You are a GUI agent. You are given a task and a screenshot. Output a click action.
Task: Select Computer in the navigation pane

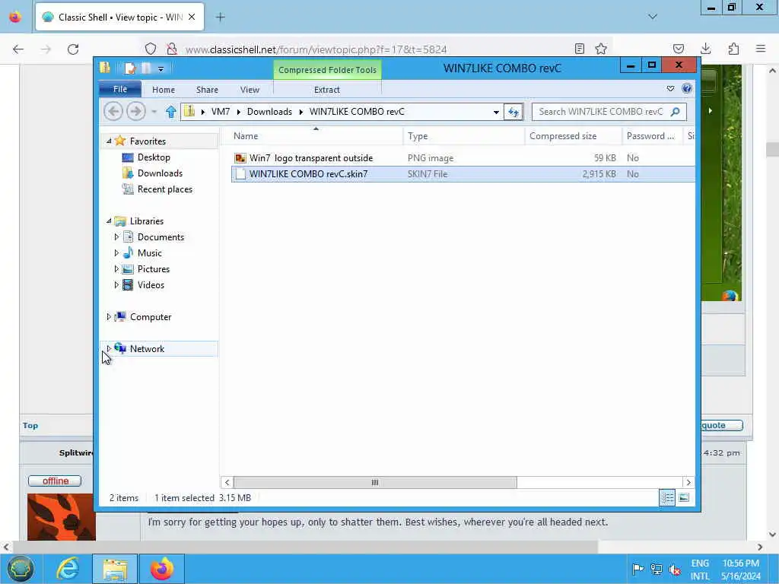pyautogui.click(x=151, y=317)
